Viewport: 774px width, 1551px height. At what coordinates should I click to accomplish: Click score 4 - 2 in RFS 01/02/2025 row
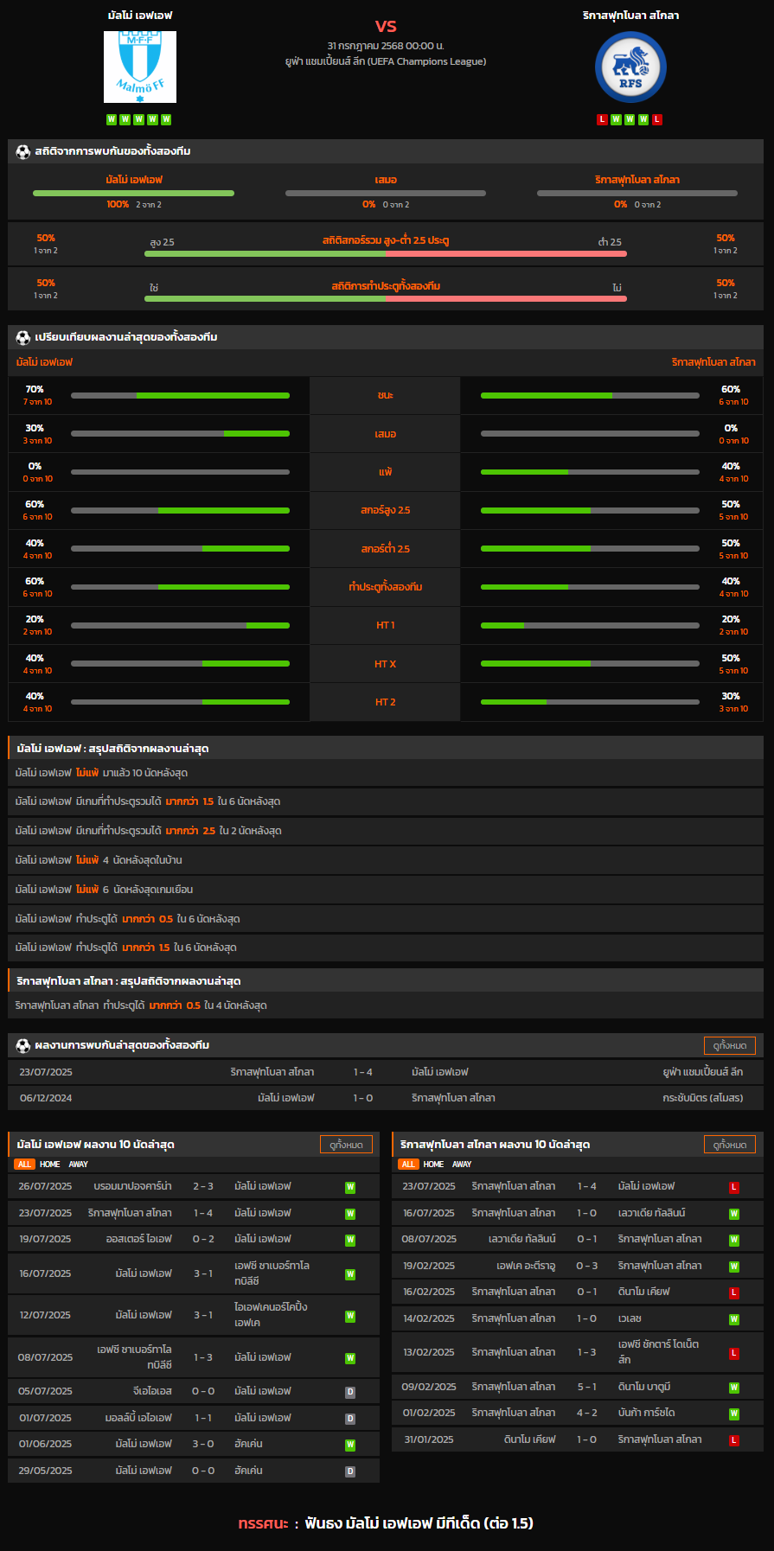[587, 1414]
